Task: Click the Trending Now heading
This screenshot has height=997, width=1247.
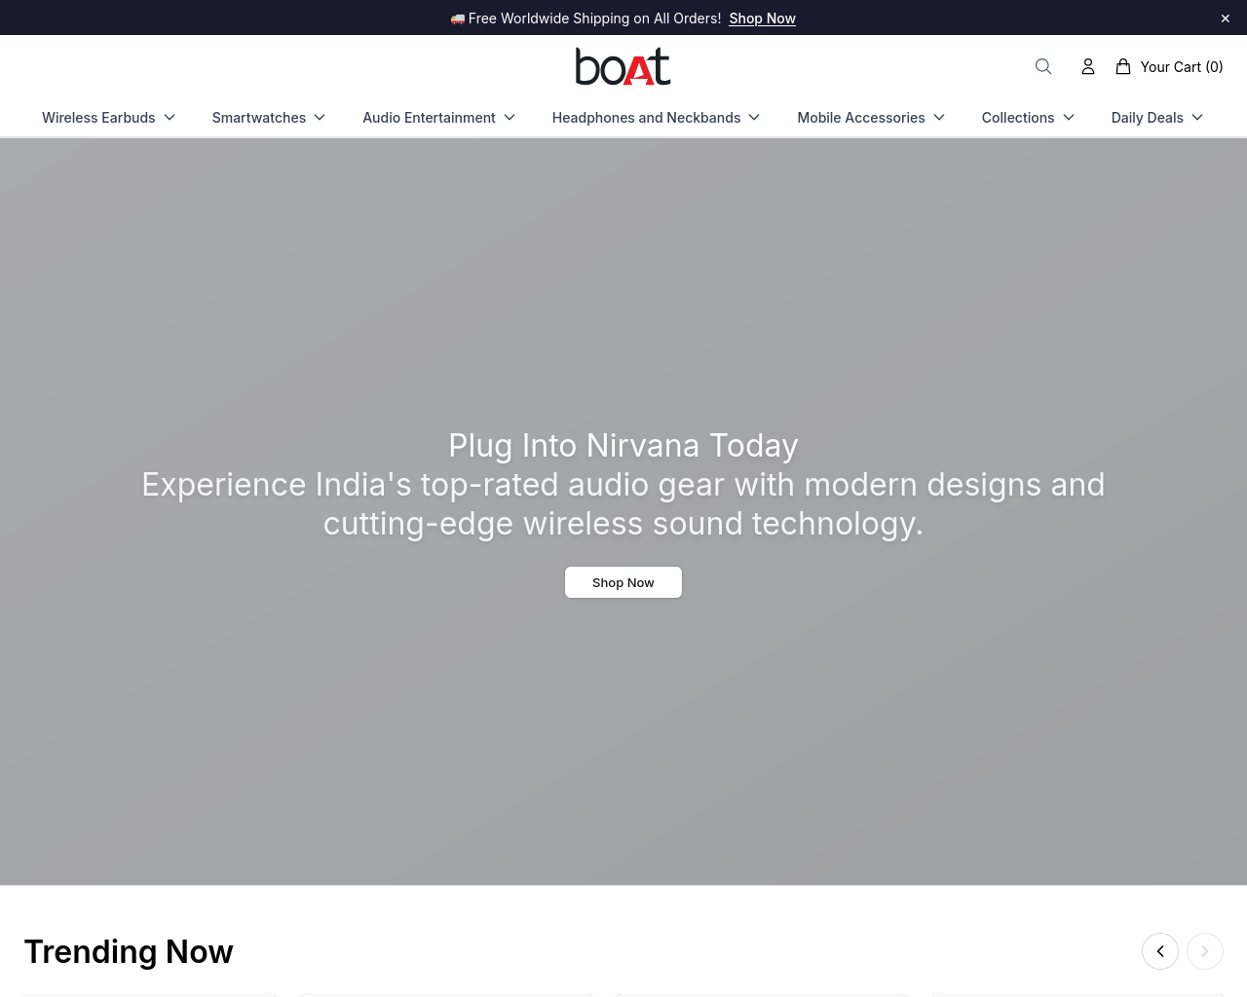Action: tap(129, 951)
